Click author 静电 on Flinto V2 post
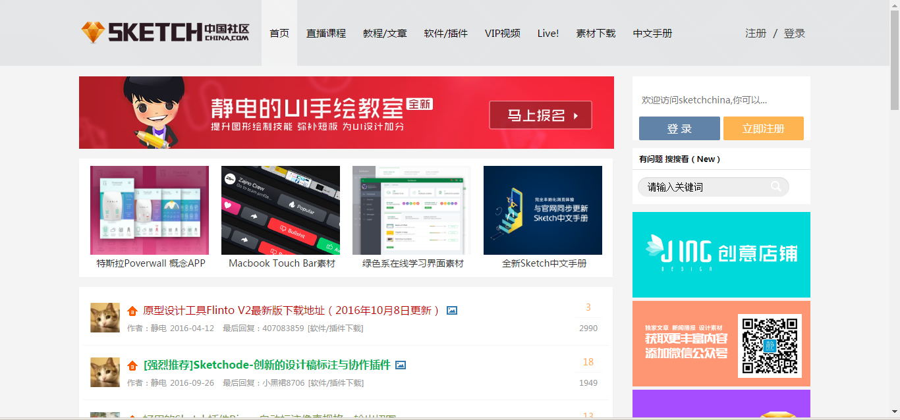900x420 pixels. 158,328
